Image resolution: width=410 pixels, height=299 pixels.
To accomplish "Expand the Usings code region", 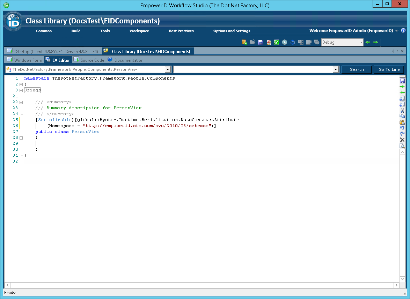I will click(x=21, y=90).
